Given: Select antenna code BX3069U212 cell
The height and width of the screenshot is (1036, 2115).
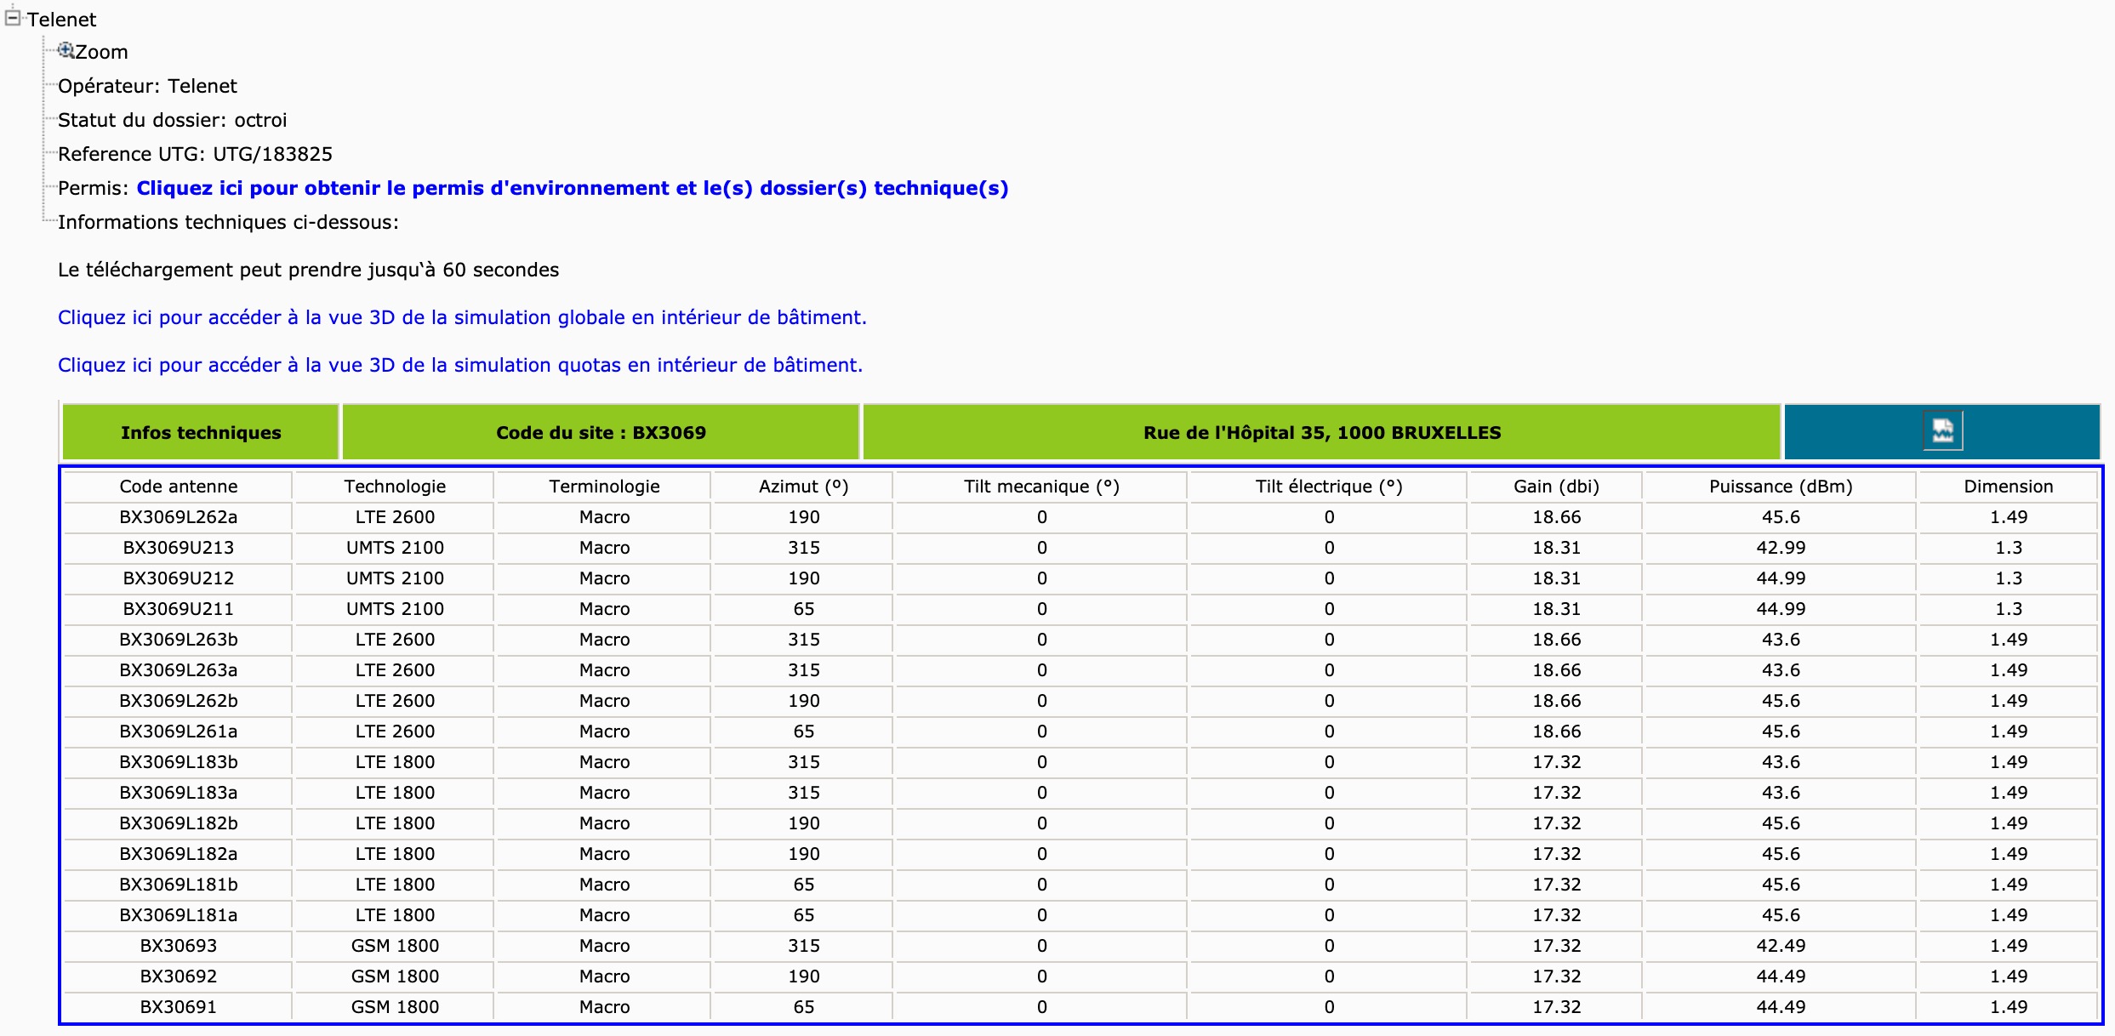Looking at the screenshot, I should point(179,578).
